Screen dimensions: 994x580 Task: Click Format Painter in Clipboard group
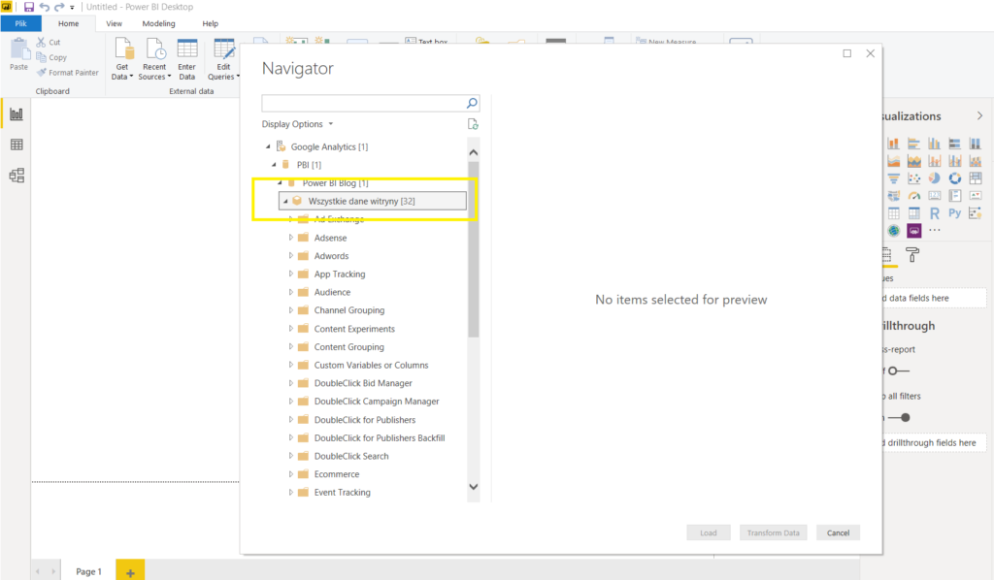point(68,73)
